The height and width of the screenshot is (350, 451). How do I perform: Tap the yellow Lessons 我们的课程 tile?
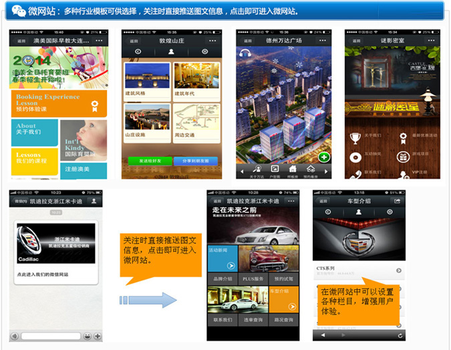35,161
